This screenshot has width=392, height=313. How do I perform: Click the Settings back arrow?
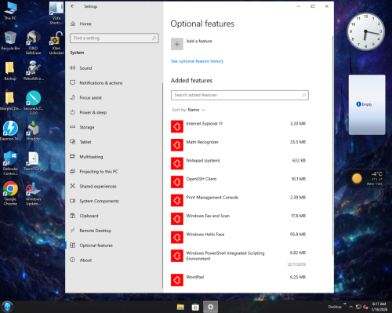(73, 6)
